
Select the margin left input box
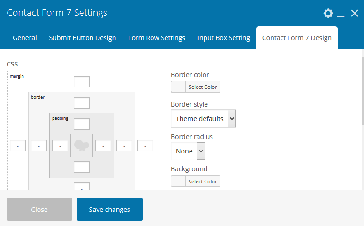tap(18, 146)
